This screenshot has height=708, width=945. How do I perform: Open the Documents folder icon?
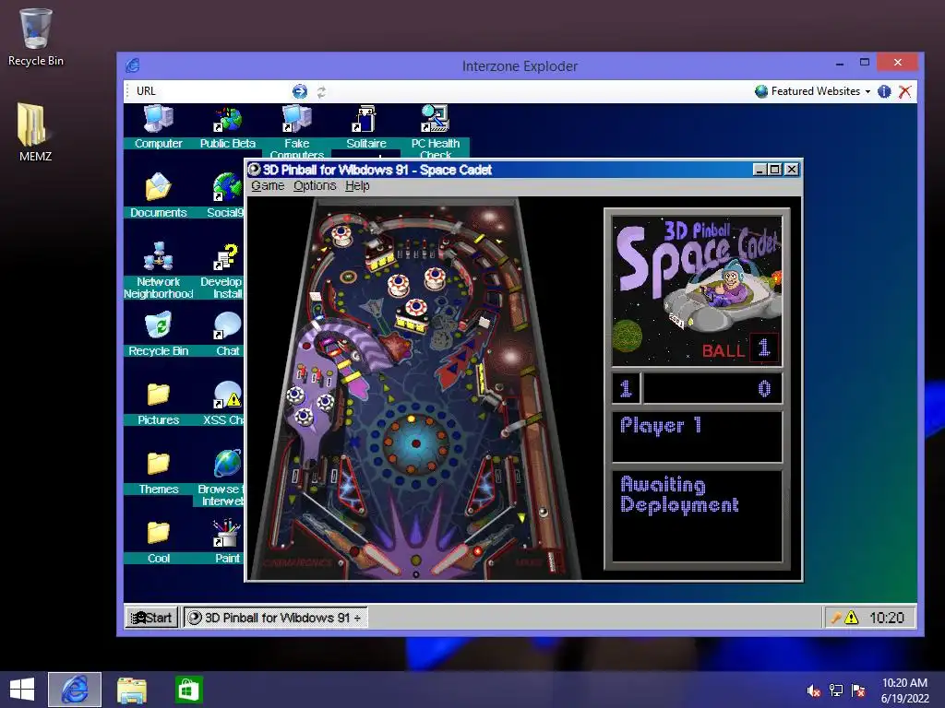159,187
